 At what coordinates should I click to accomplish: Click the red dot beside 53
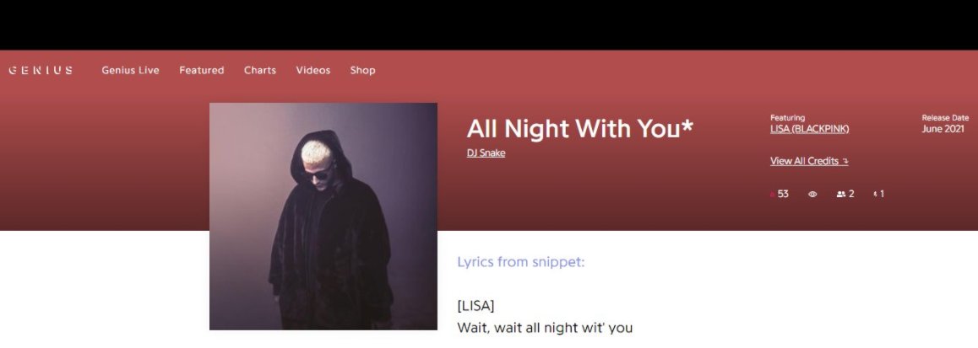773,195
